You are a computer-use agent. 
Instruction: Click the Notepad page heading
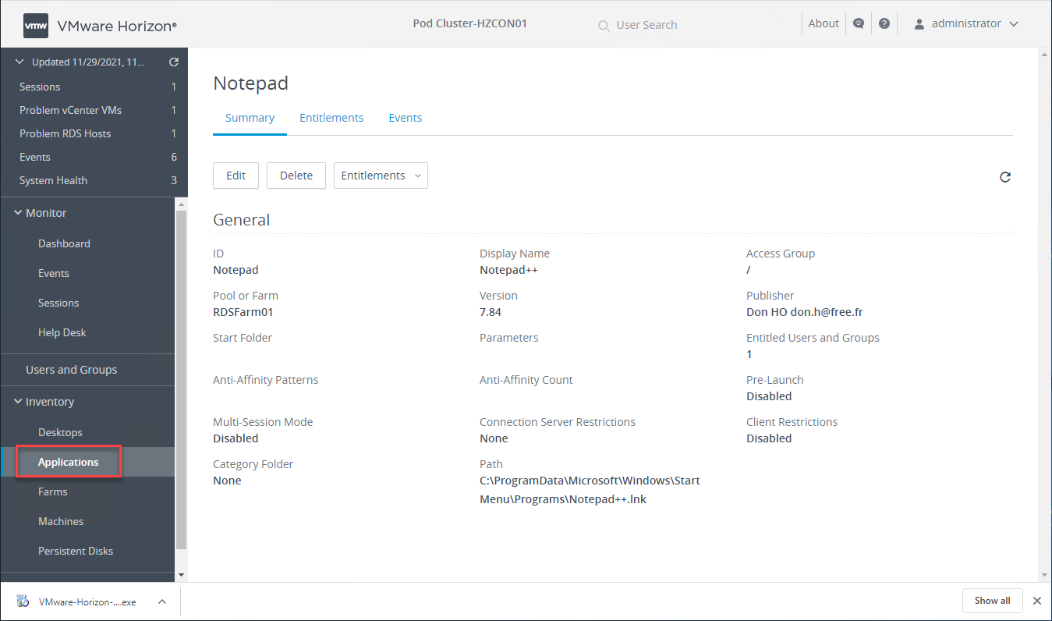[251, 83]
